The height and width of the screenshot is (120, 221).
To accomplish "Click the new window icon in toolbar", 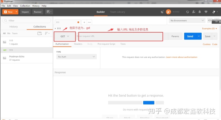I will pyautogui.click(x=49, y=12).
